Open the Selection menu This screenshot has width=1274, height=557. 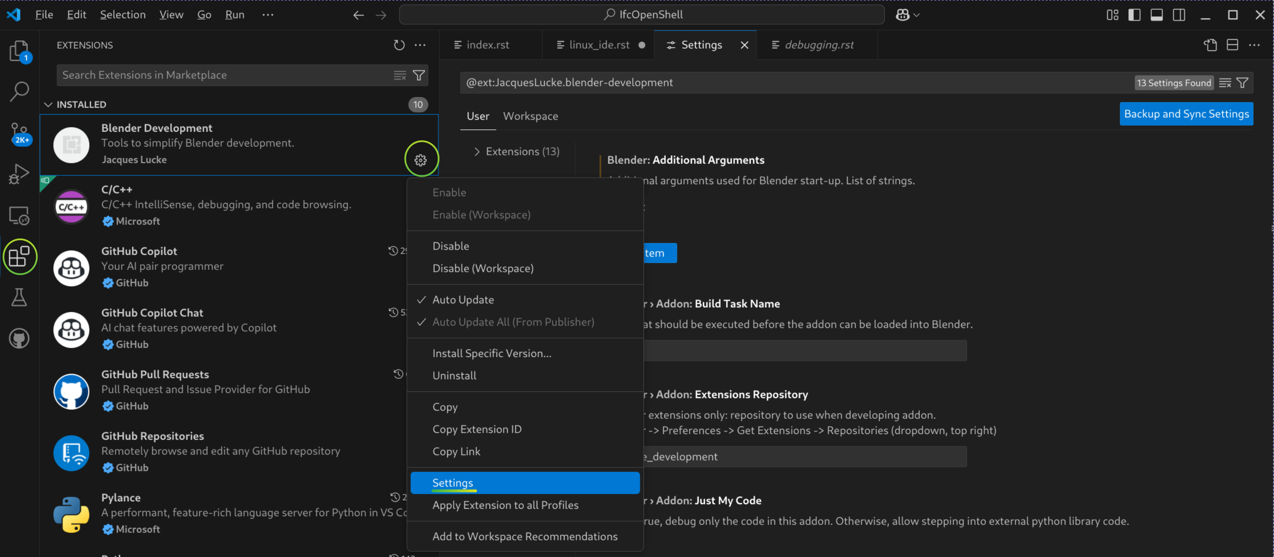point(122,15)
